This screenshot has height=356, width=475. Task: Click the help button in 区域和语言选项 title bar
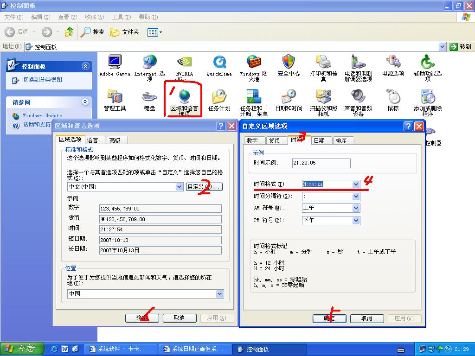(221, 126)
